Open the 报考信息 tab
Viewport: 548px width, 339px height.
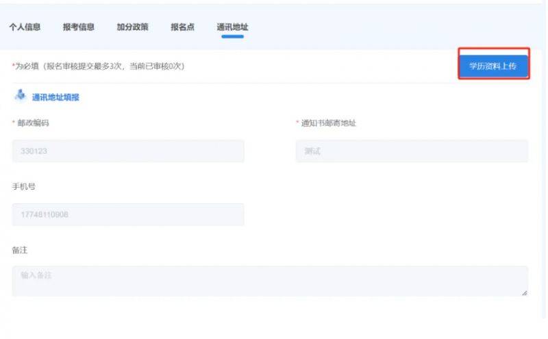tap(78, 27)
